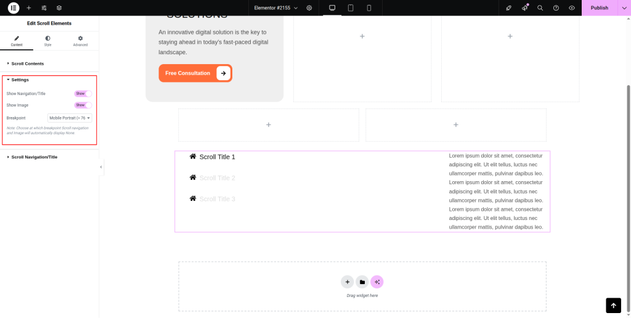The height and width of the screenshot is (318, 631).
Task: Click plus in lower right empty container
Action: point(456,124)
